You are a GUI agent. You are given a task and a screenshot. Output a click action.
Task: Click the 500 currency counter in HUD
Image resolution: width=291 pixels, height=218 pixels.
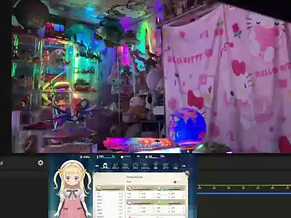pos(85,157)
